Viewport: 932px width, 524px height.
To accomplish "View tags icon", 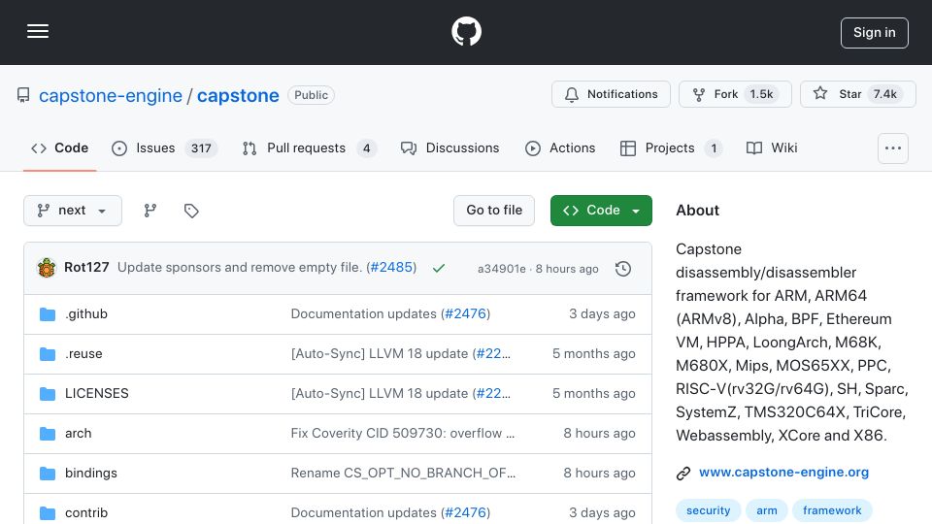I will click(191, 211).
